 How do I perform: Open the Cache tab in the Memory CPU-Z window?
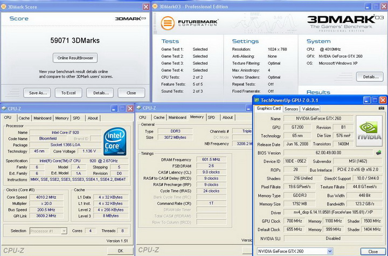(159, 117)
